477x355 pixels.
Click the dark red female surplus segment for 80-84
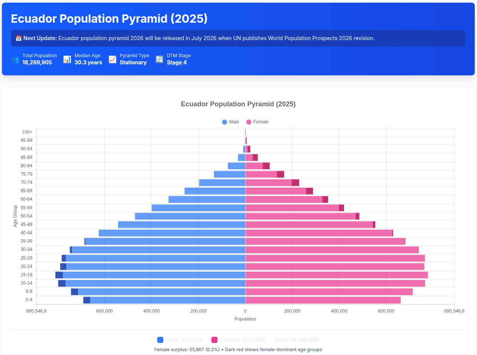click(x=266, y=166)
